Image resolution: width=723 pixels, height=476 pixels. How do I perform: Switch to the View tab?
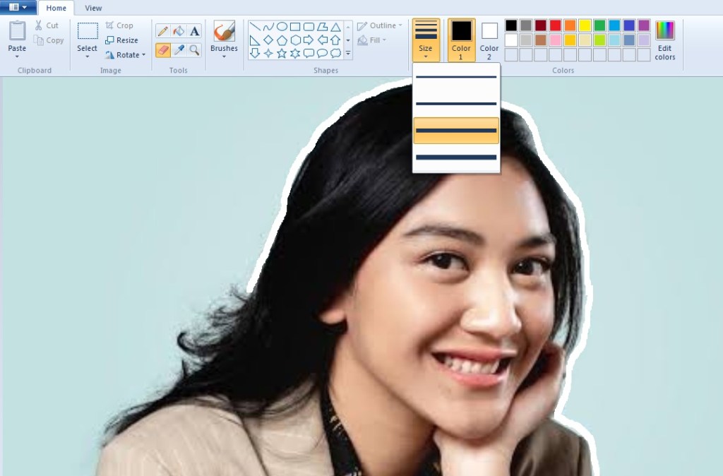click(93, 8)
